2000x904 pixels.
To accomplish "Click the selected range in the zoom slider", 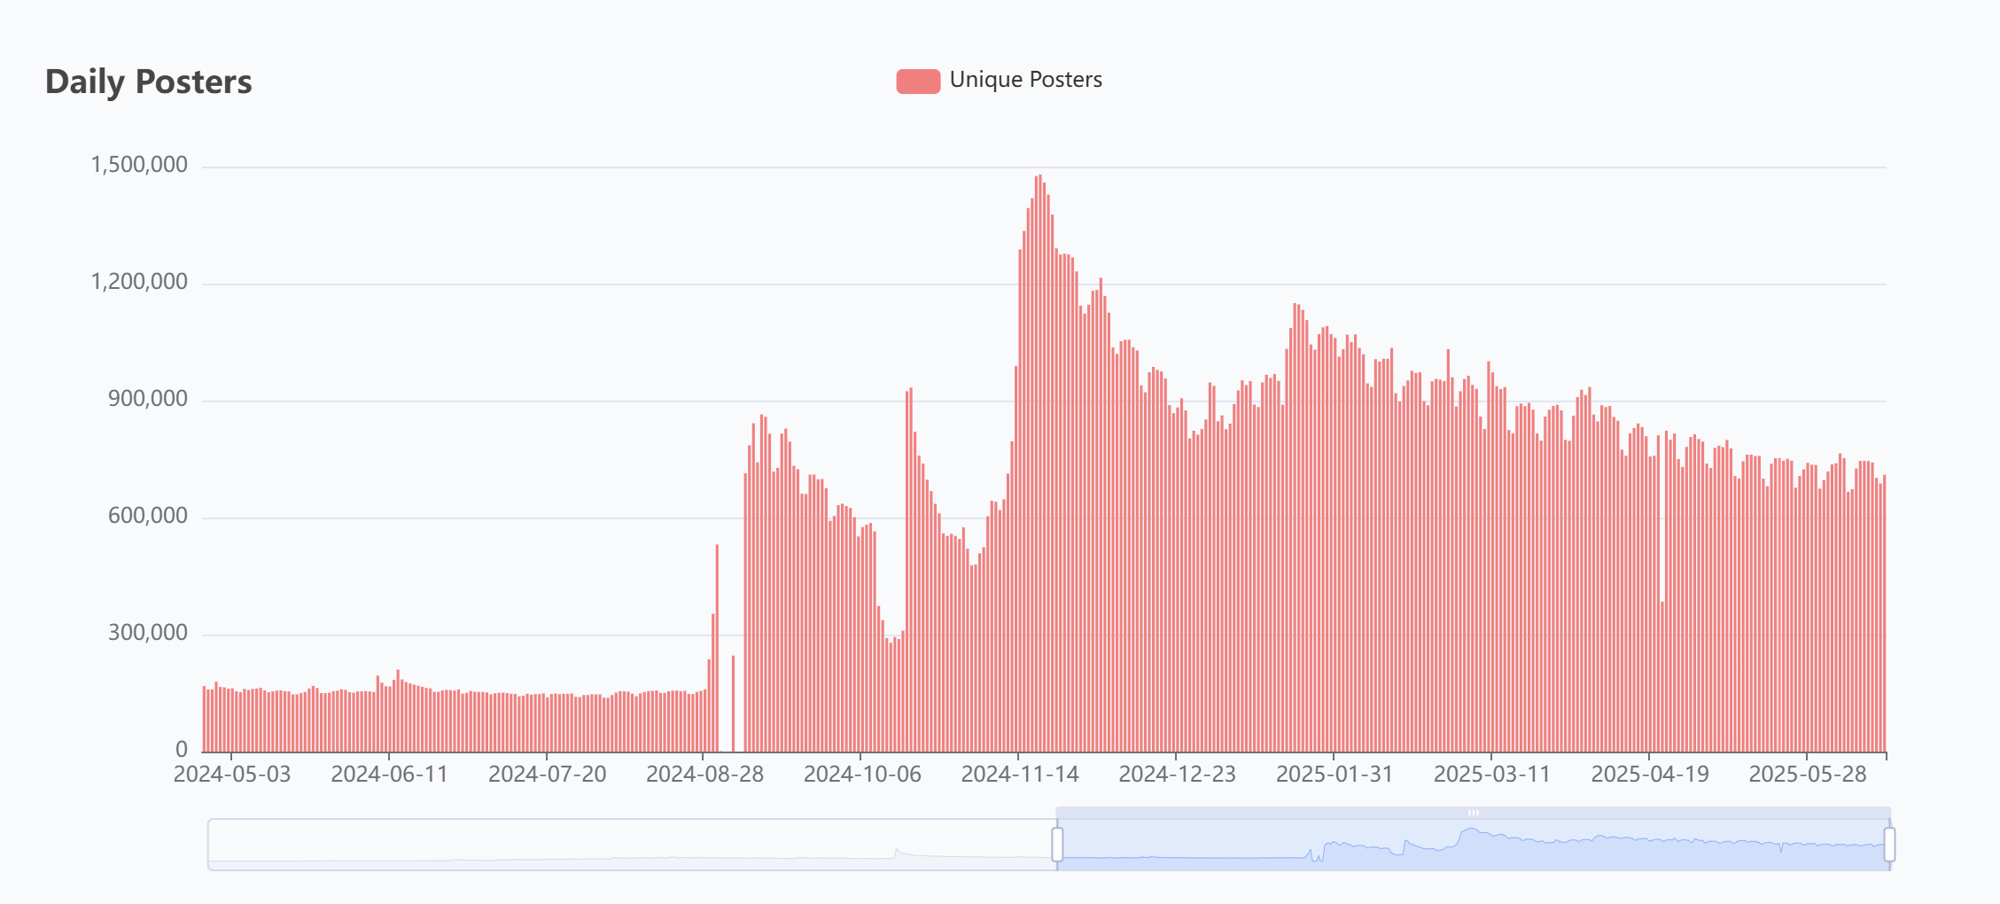I will tap(1474, 845).
